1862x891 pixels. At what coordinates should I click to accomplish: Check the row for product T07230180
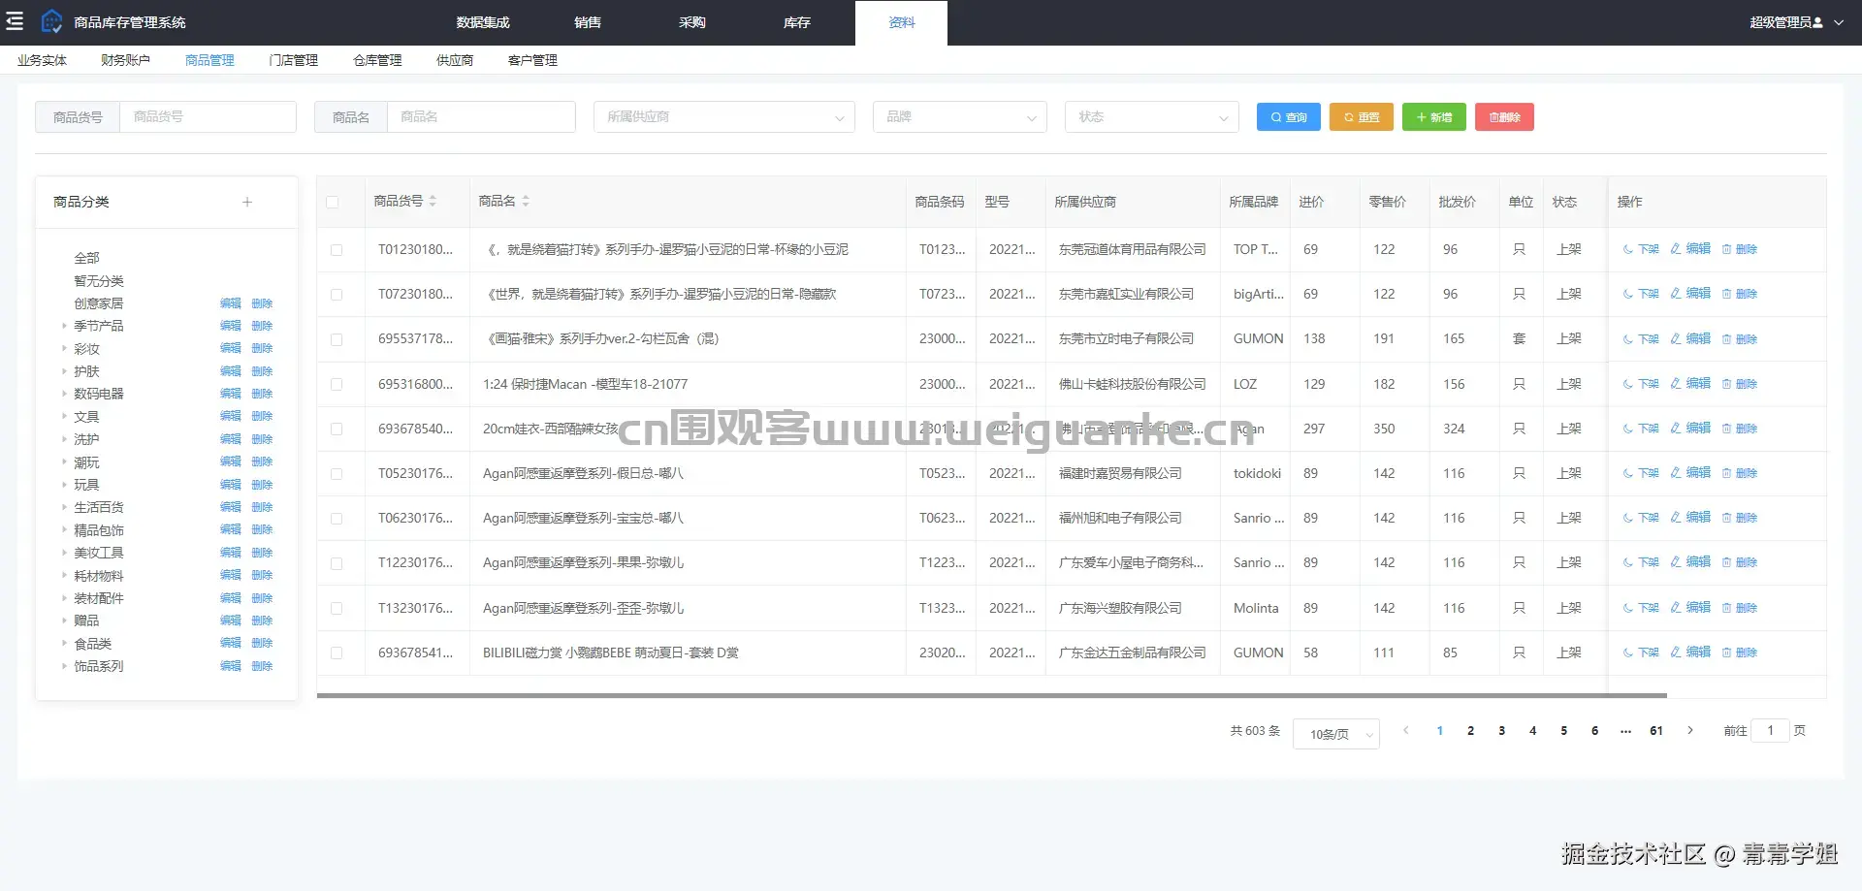tap(337, 295)
